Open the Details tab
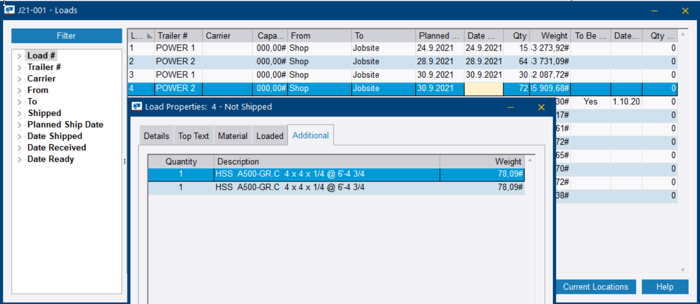 (x=156, y=136)
